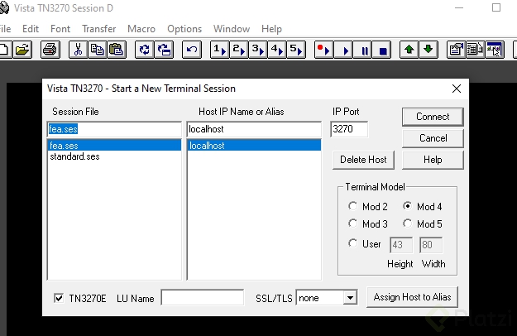
Task: Click the Delete Host button
Action: [x=363, y=160]
